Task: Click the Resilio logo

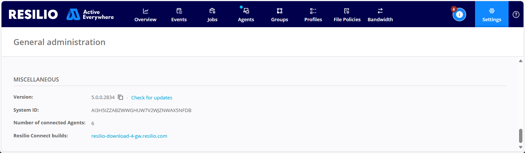Action: (33, 15)
